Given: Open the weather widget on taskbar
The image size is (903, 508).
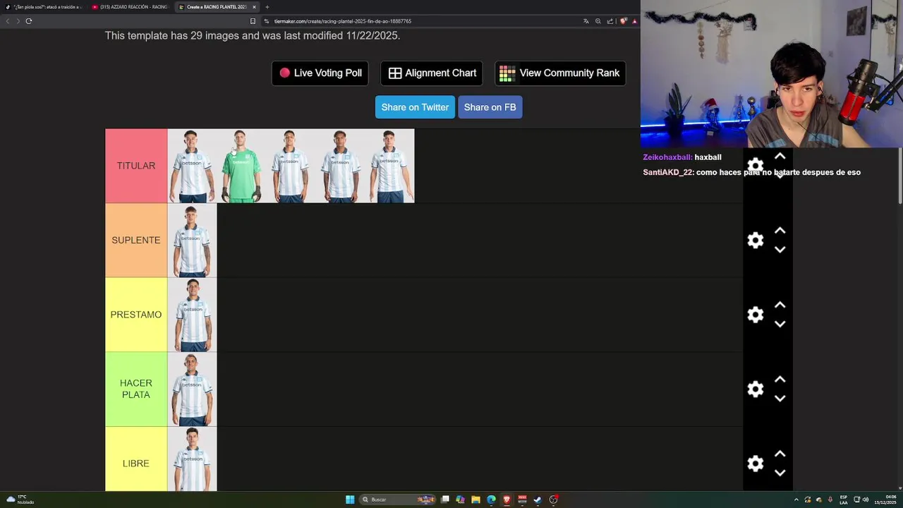Looking at the screenshot, I should [20, 500].
